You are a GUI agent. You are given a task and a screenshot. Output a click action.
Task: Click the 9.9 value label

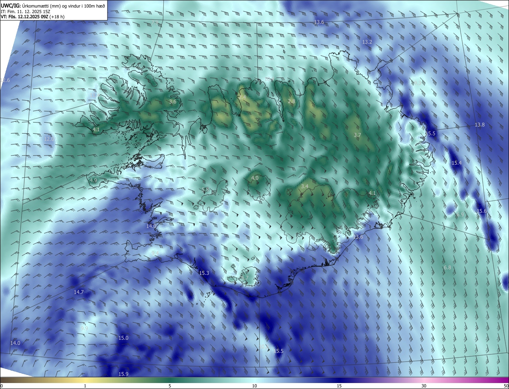coord(84,328)
